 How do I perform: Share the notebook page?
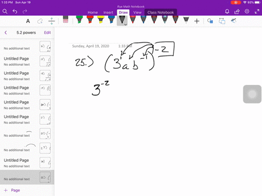(237, 11)
